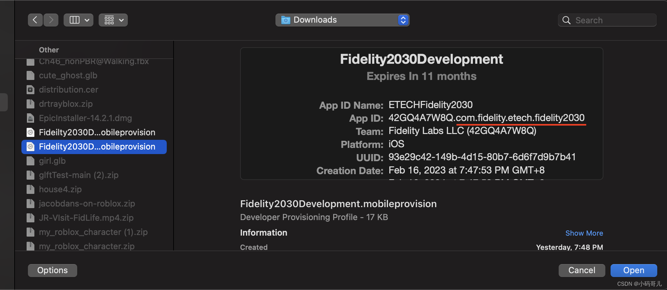
Task: Click the Other sidebar heading
Action: pos(49,50)
